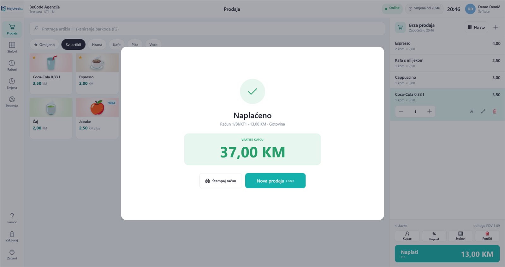The width and height of the screenshot is (505, 267).
Task: Select the Svi artikli category tab
Action: (x=73, y=45)
